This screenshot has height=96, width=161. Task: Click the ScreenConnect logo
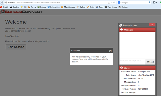(x=21, y=12)
